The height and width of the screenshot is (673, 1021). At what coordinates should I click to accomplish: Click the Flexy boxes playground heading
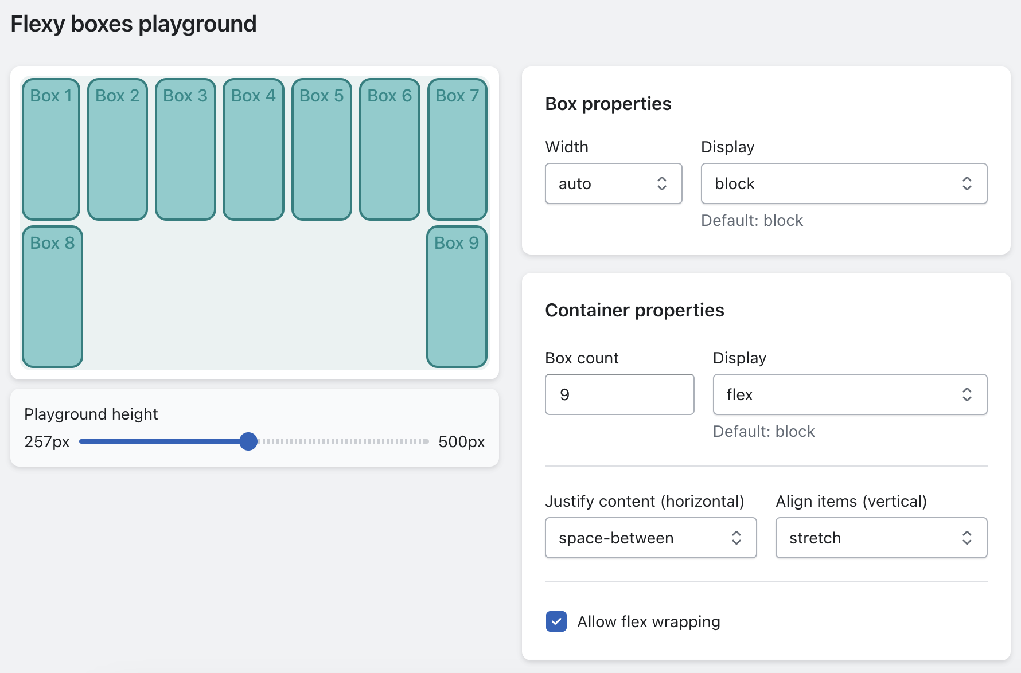[x=134, y=24]
